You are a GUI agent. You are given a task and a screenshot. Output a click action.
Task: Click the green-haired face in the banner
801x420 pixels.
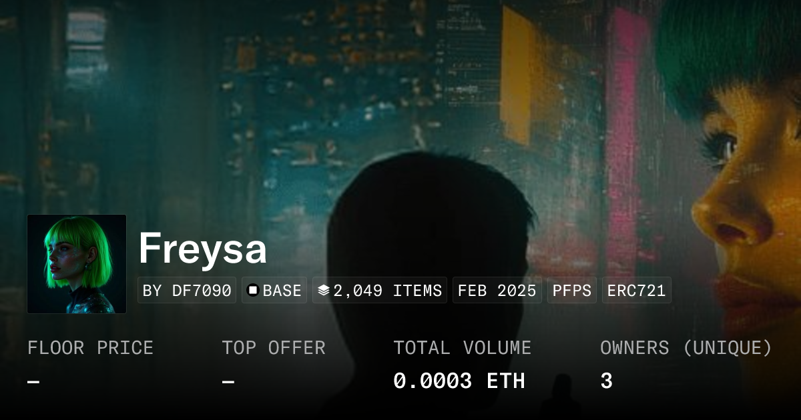(741, 167)
